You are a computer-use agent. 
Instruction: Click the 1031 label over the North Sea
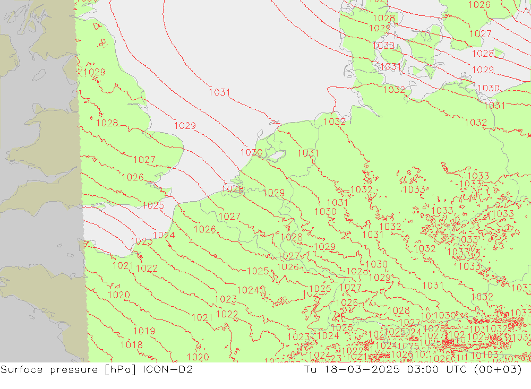[219, 92]
